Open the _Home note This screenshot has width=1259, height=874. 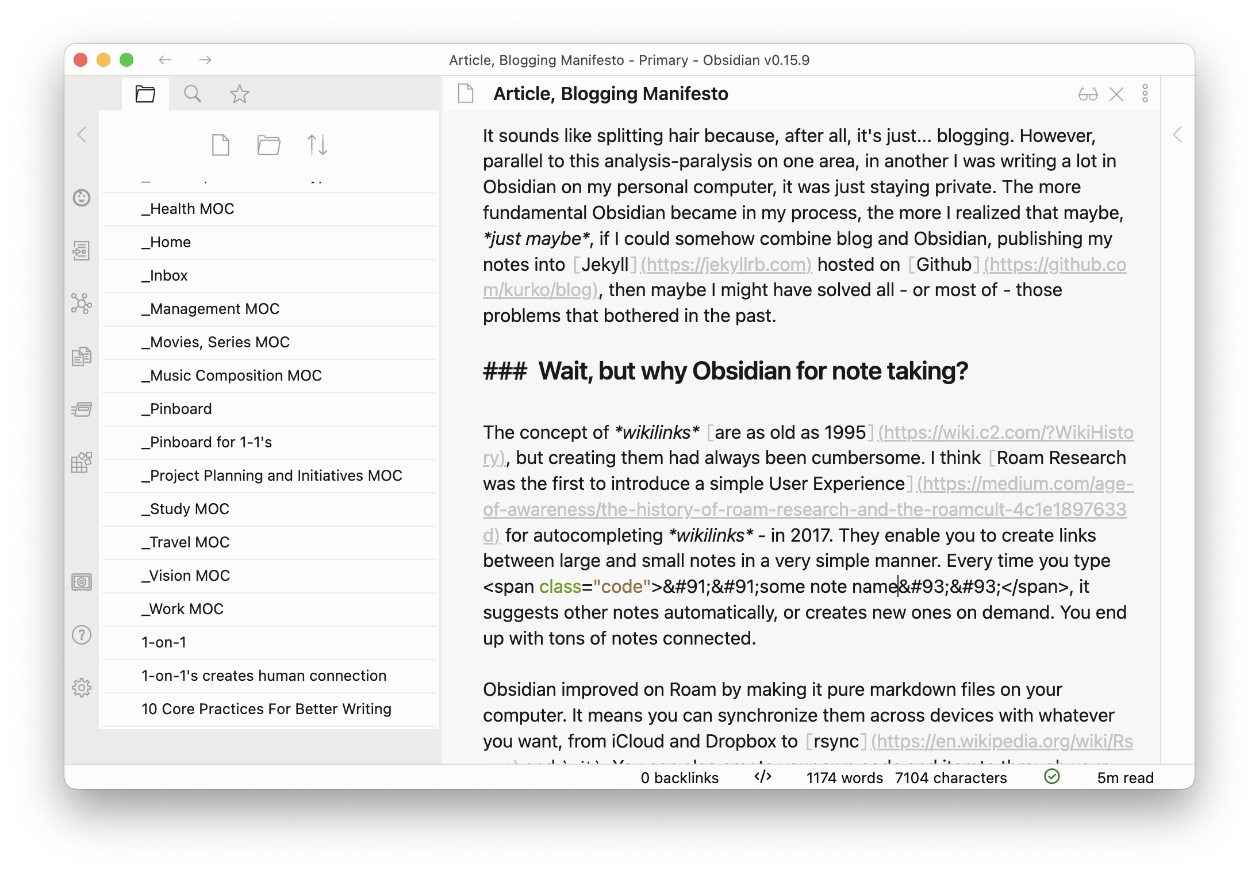tap(269, 242)
